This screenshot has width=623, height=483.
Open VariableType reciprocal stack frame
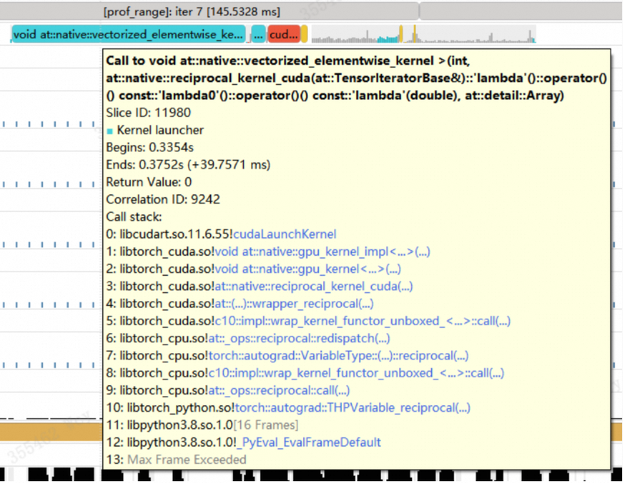pyautogui.click(x=339, y=355)
